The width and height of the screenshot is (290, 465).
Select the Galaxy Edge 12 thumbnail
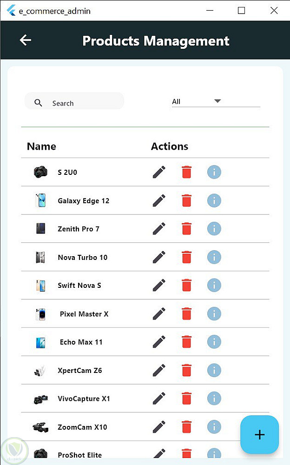(x=40, y=201)
